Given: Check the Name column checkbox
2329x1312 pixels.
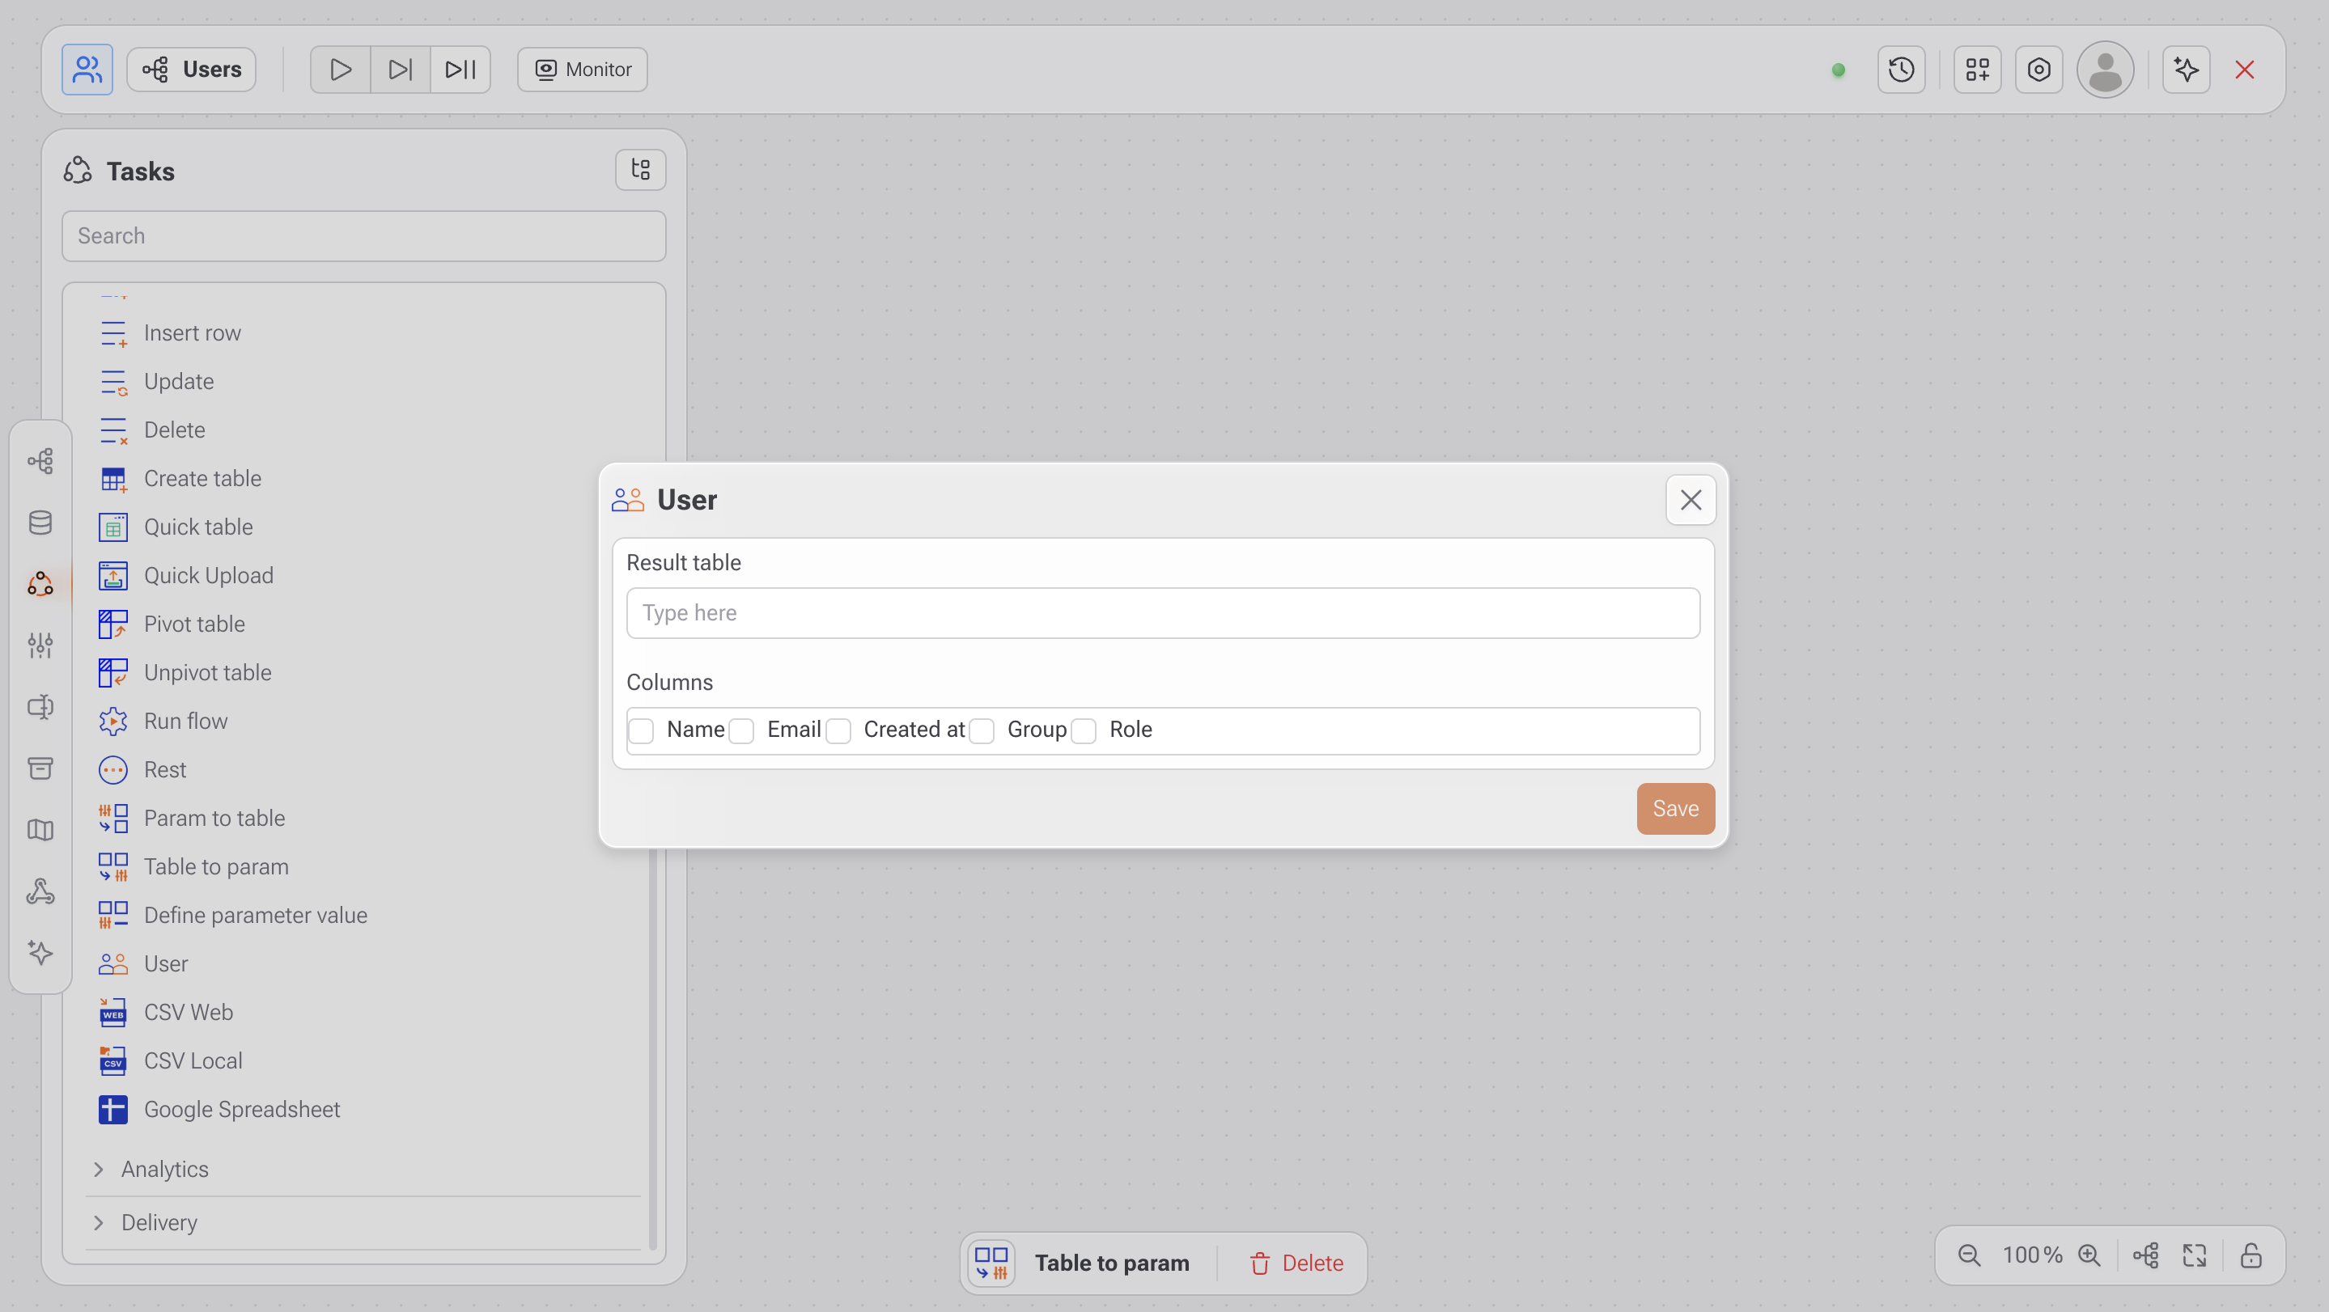Looking at the screenshot, I should click(x=641, y=730).
